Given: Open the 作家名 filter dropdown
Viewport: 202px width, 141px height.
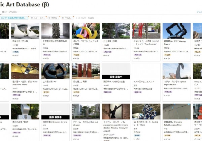Looking at the screenshot, I should [54, 18].
